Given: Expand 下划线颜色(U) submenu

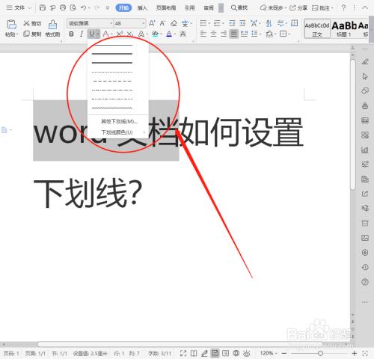Looking at the screenshot, I should click(x=117, y=132).
